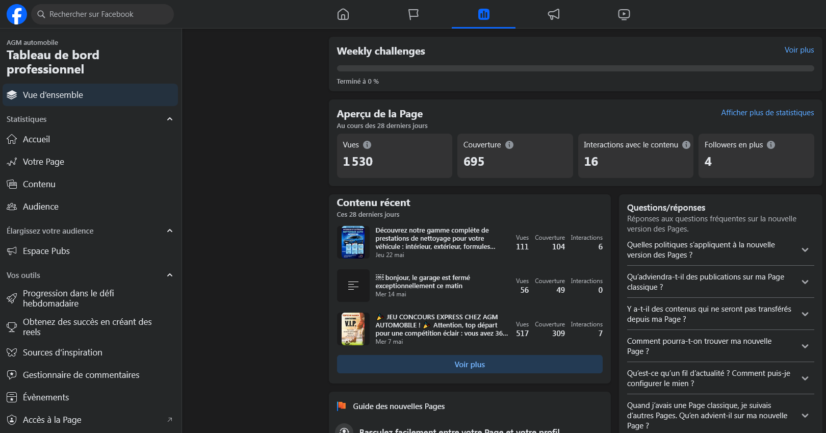Click Voir plus button under Contenu récent
The height and width of the screenshot is (433, 826).
(470, 364)
